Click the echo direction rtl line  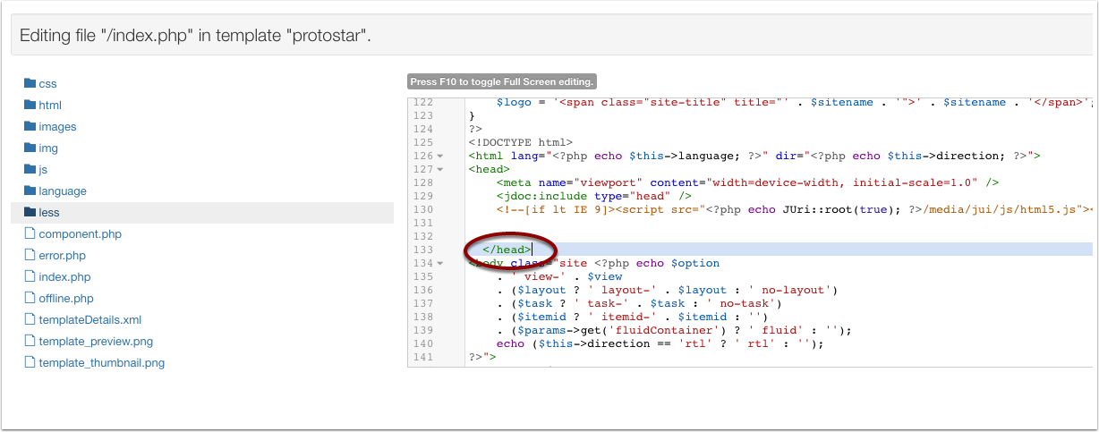point(660,343)
